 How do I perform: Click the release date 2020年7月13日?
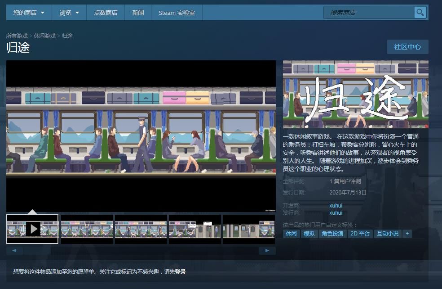[x=348, y=192]
